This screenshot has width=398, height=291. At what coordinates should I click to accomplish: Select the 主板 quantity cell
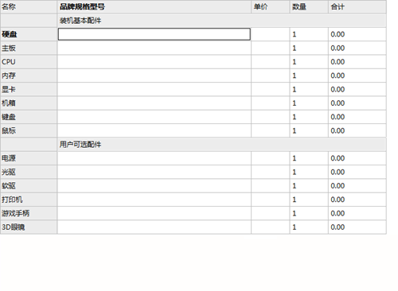(x=309, y=48)
